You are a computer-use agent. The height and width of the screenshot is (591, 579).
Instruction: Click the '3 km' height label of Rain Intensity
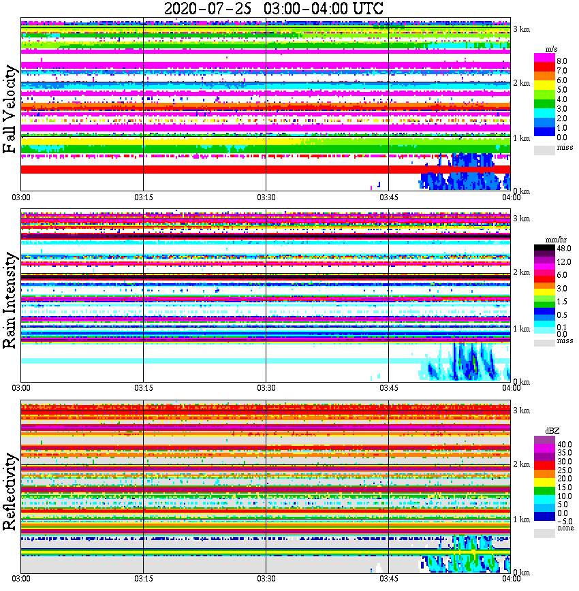[x=521, y=219]
